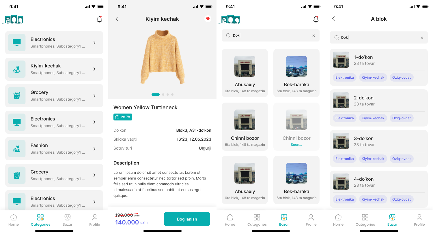Tap the notification bell on the categories screen
Screen dimensions: 433x234
[99, 19]
